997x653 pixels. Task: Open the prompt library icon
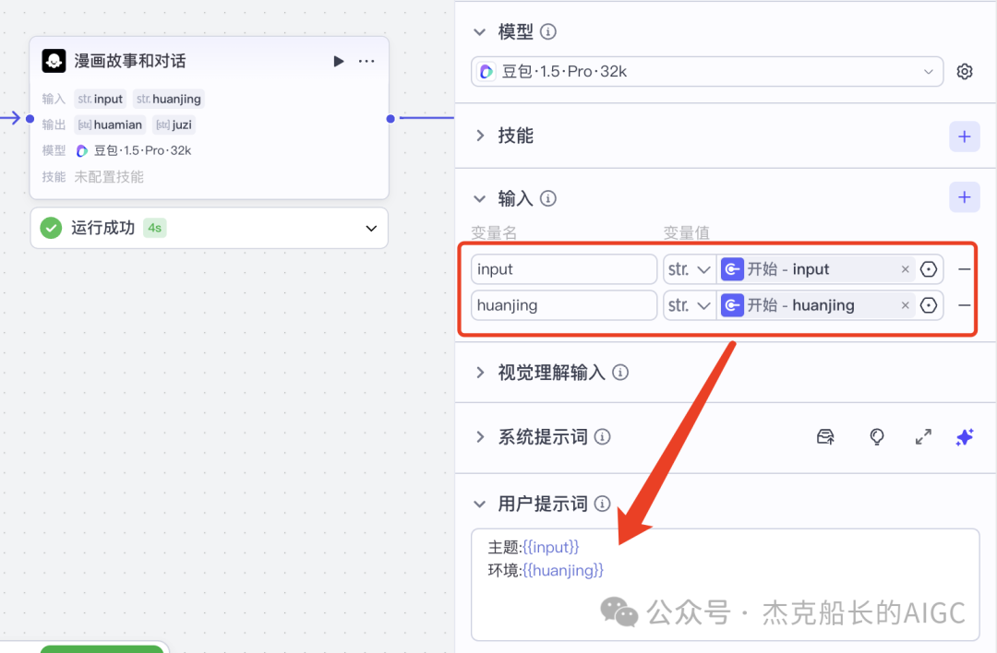[825, 437]
